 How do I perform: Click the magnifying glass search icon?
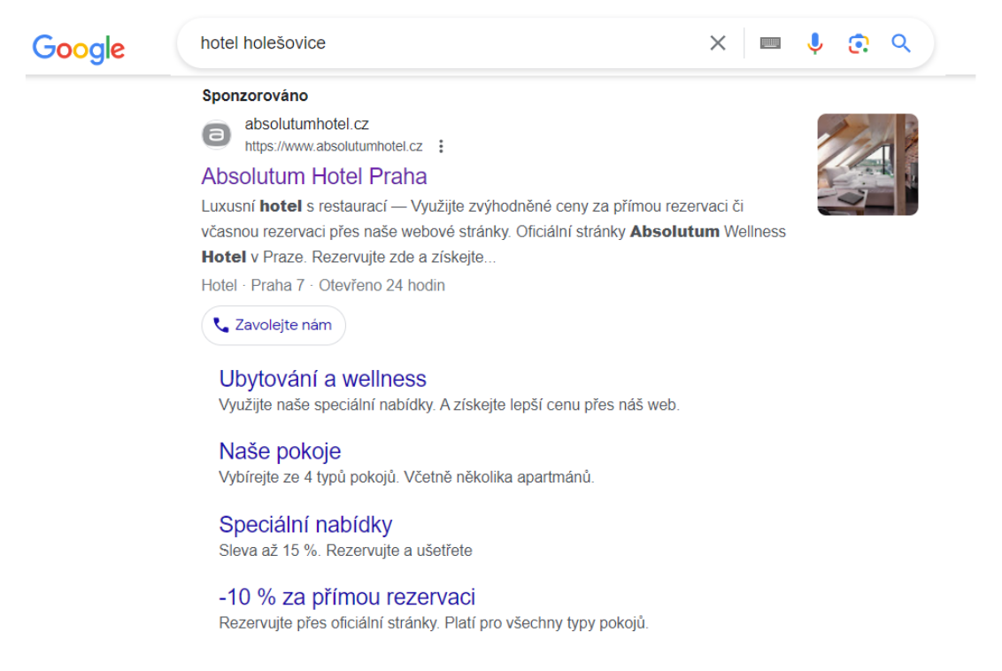point(901,43)
